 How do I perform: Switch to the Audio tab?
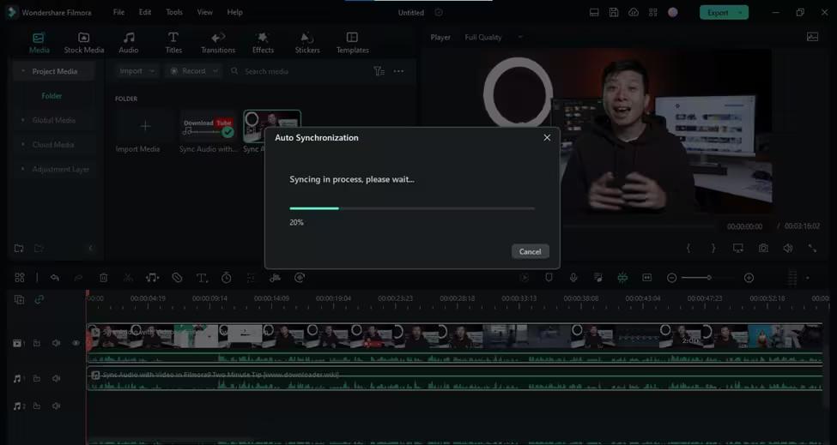(x=129, y=43)
